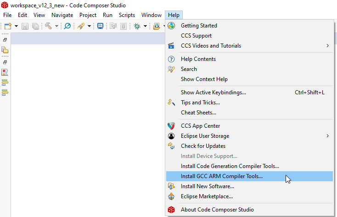Click the Skip All Breakpoints icon

click(x=67, y=26)
